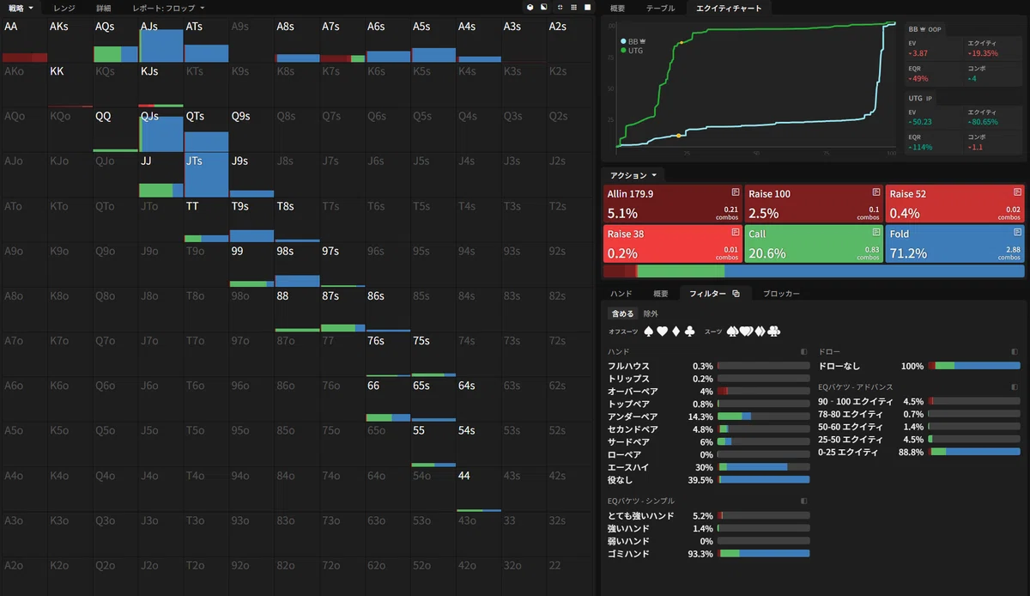
Task: Open the 概要 tab beside テーブル
Action: pos(617,8)
